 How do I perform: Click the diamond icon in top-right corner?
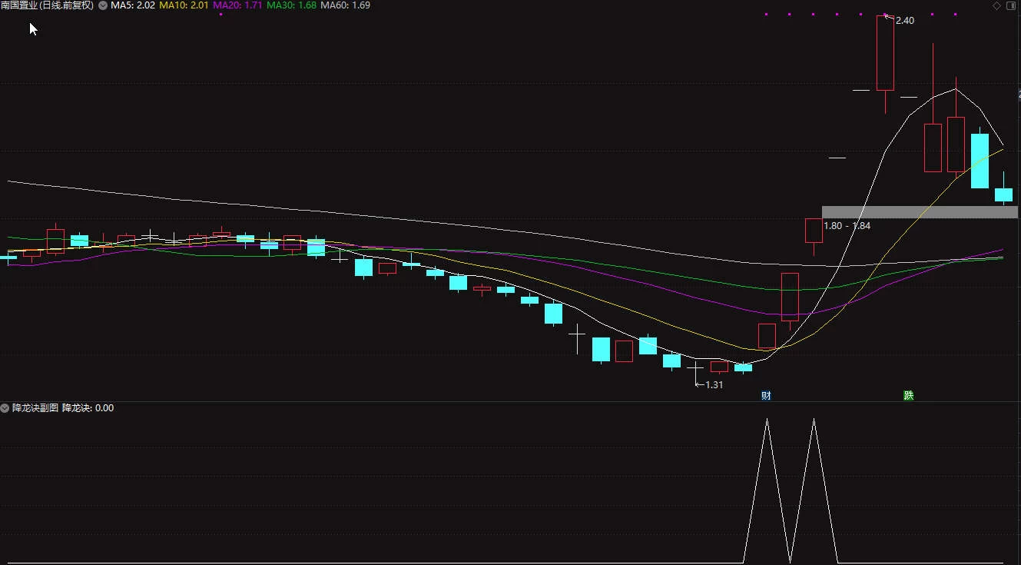click(x=996, y=5)
